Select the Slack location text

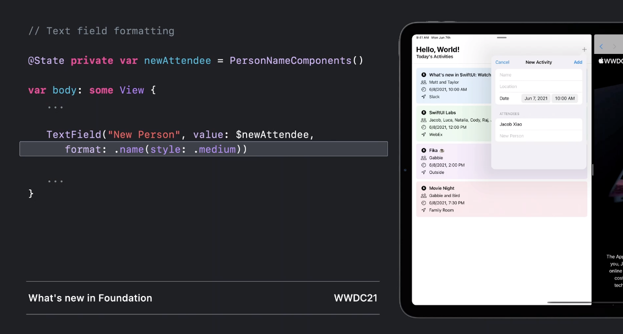[434, 96]
